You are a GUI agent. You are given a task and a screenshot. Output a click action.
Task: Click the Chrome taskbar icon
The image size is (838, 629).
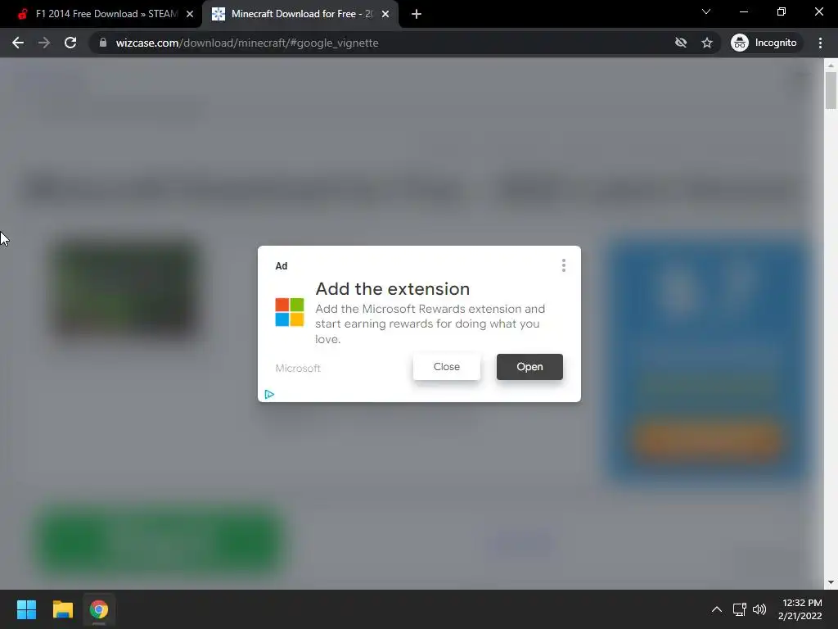pyautogui.click(x=99, y=609)
